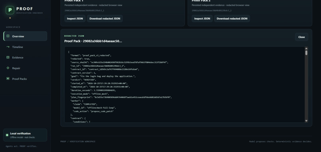Click the green Local verification status dot
This screenshot has width=321, height=152.
[x=7, y=135]
